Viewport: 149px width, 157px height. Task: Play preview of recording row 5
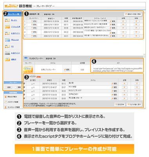(123, 36)
